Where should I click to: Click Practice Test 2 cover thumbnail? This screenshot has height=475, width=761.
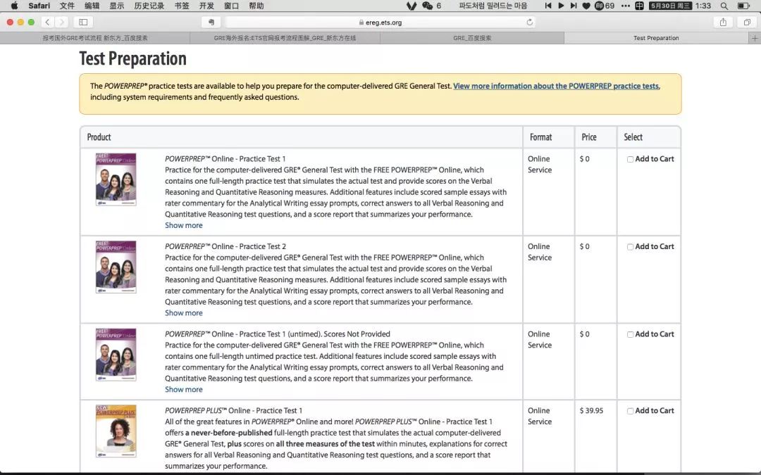tap(116, 267)
